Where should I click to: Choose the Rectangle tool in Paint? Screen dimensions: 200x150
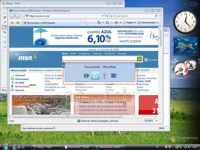tap(4, 42)
